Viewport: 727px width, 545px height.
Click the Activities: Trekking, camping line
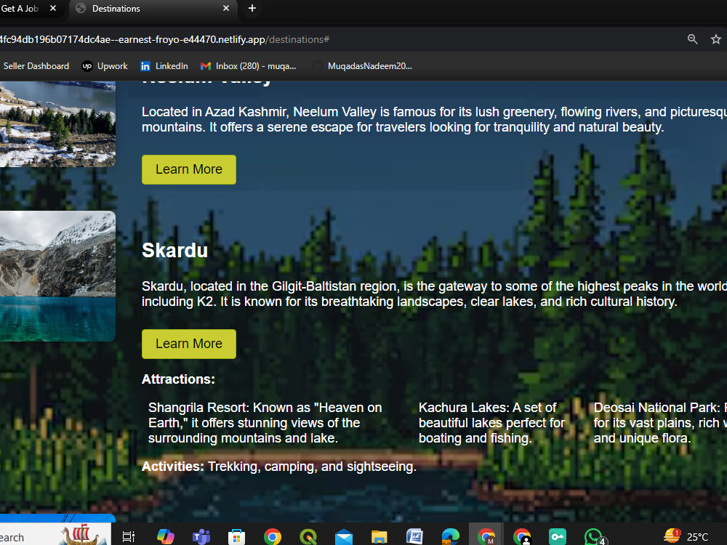coord(279,467)
